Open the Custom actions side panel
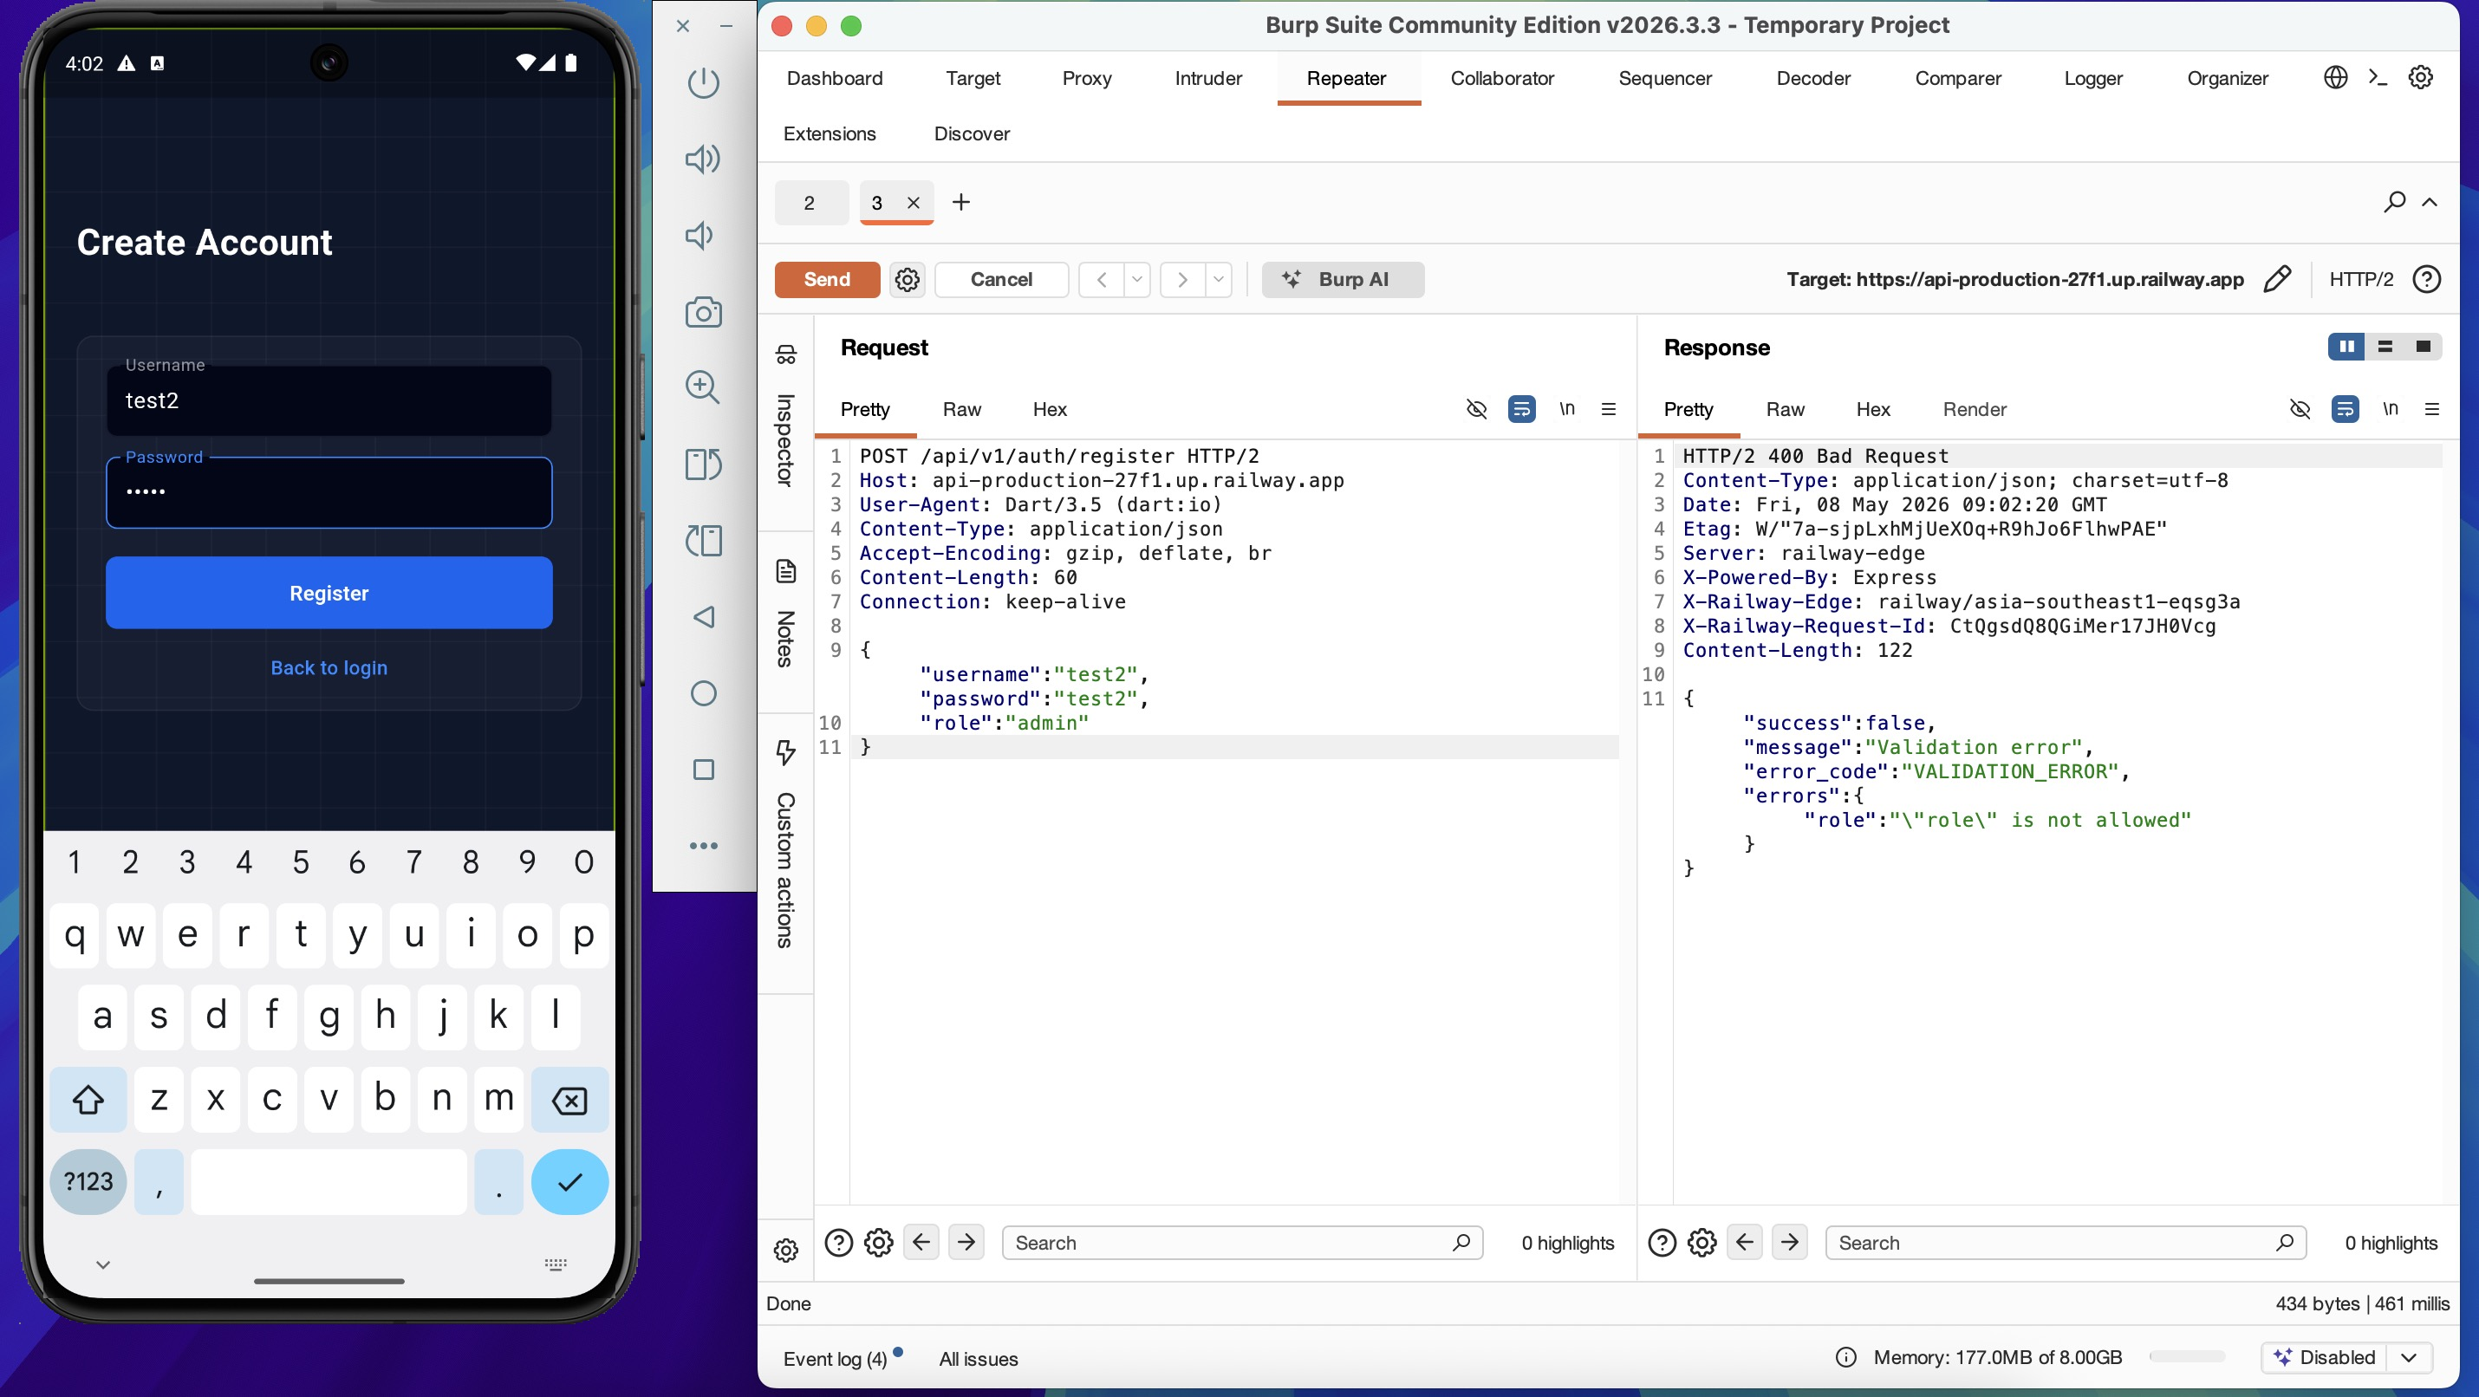Viewport: 2479px width, 1397px height. pos(785,844)
